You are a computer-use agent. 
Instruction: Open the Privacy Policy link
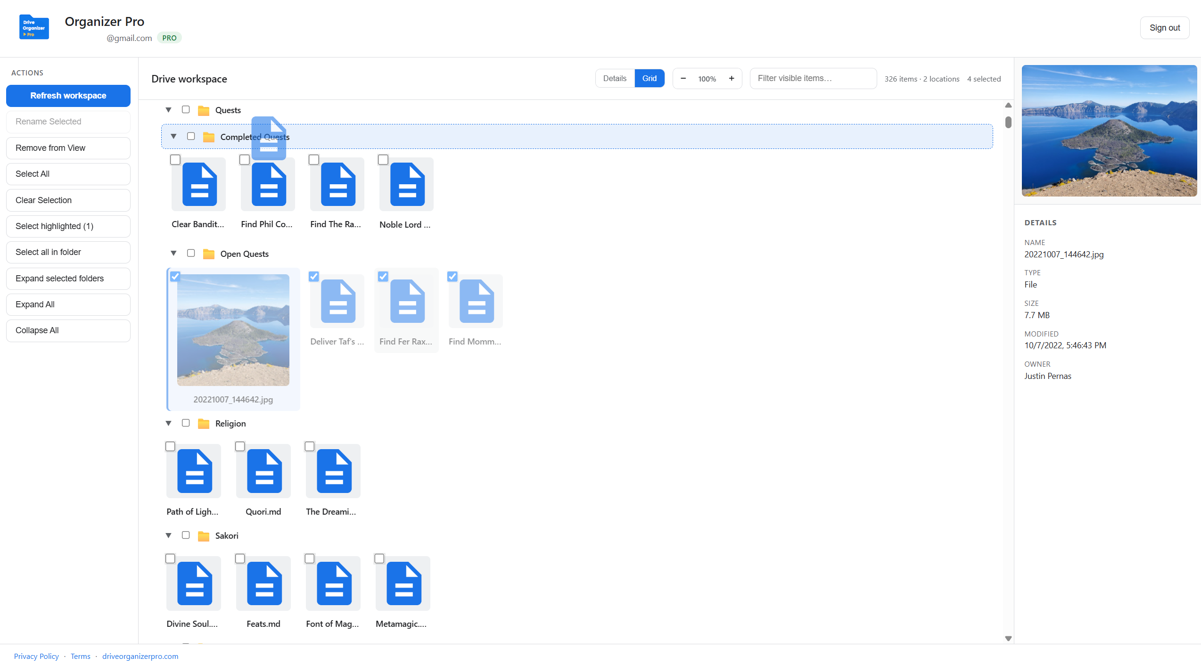click(36, 656)
